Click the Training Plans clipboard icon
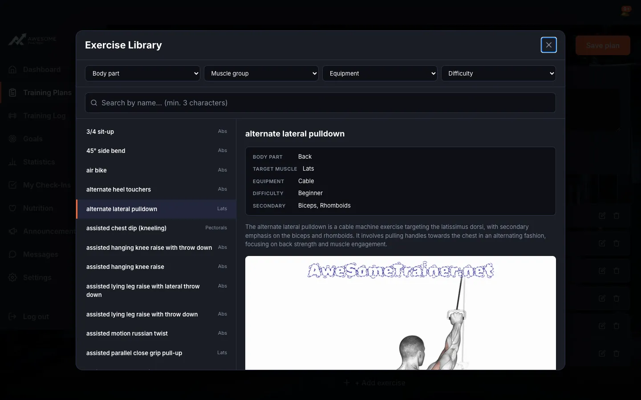Image resolution: width=641 pixels, height=400 pixels. tap(13, 92)
